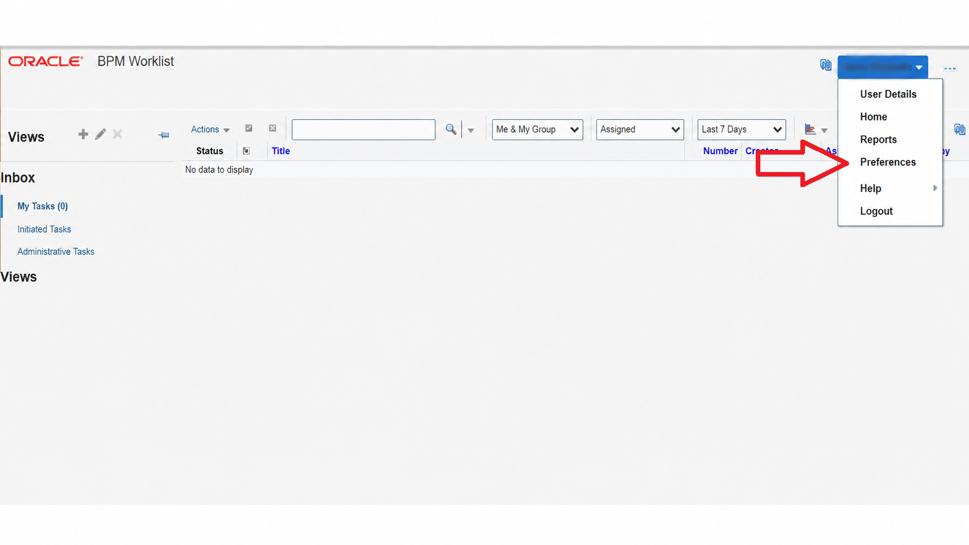Open the chart view icon menu
The width and height of the screenshot is (969, 545).
[x=815, y=130]
